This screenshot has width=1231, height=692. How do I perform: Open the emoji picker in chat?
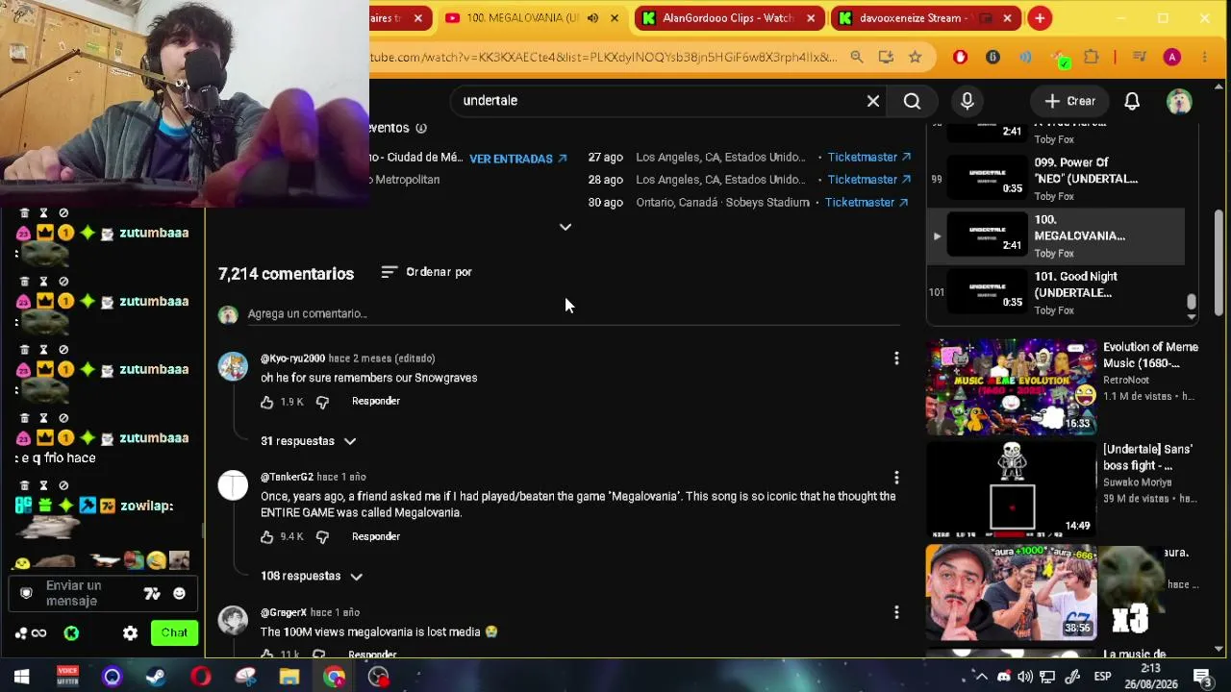(179, 594)
